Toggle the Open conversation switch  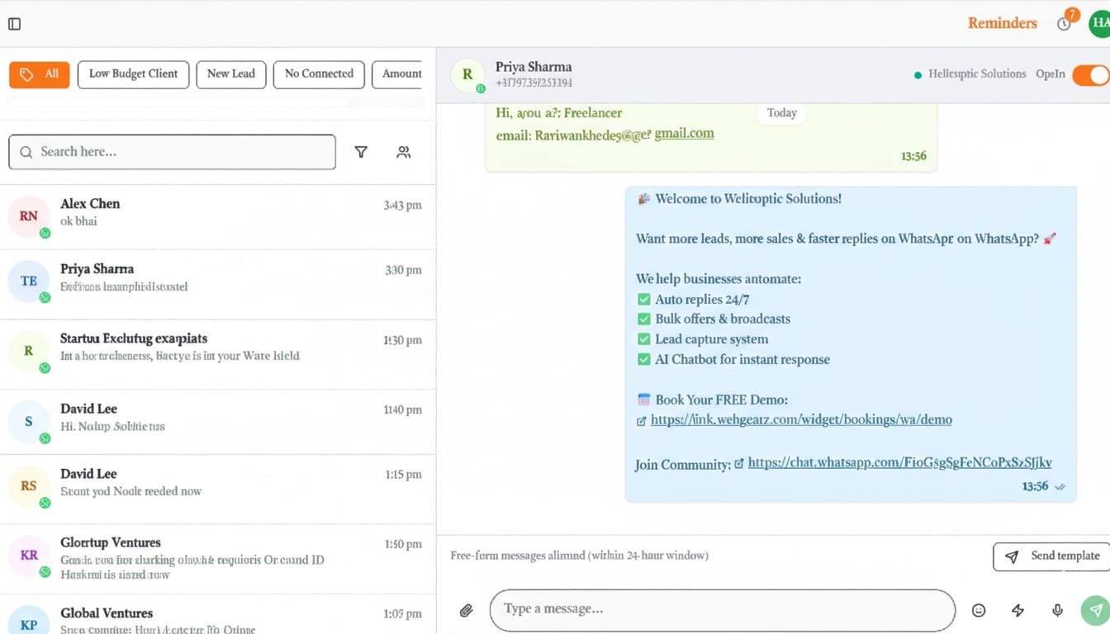[x=1090, y=75]
